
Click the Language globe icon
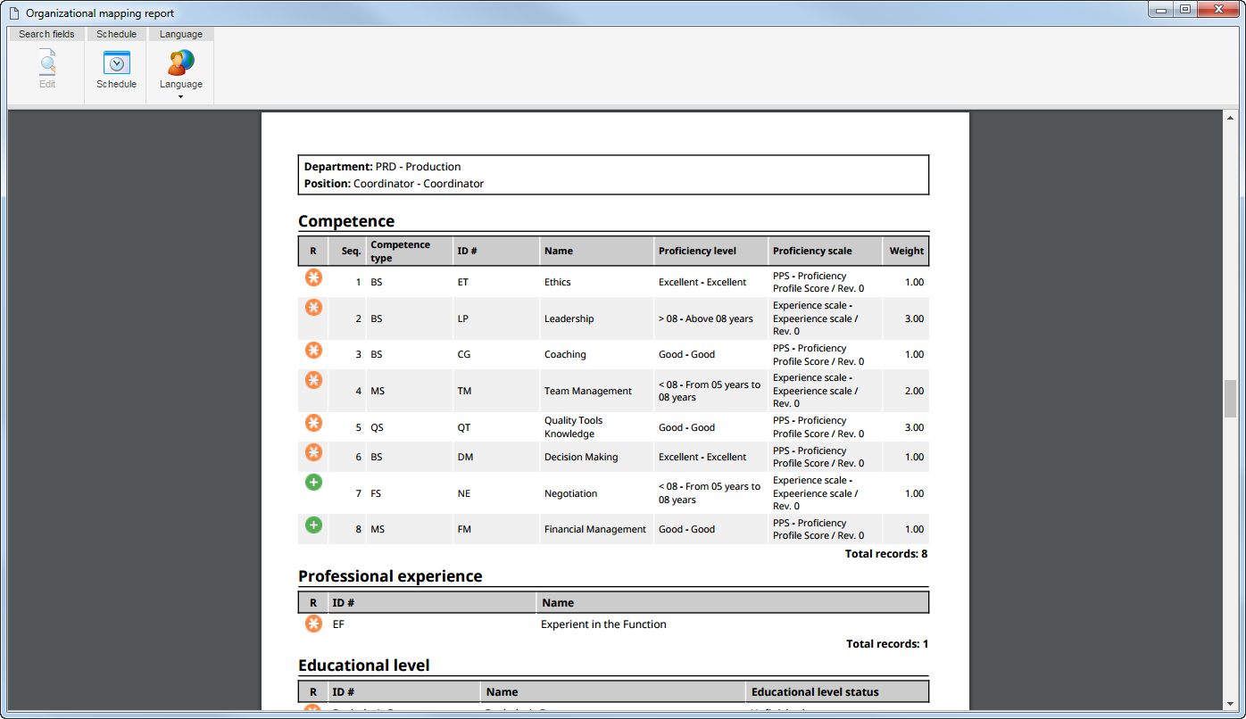click(x=181, y=62)
